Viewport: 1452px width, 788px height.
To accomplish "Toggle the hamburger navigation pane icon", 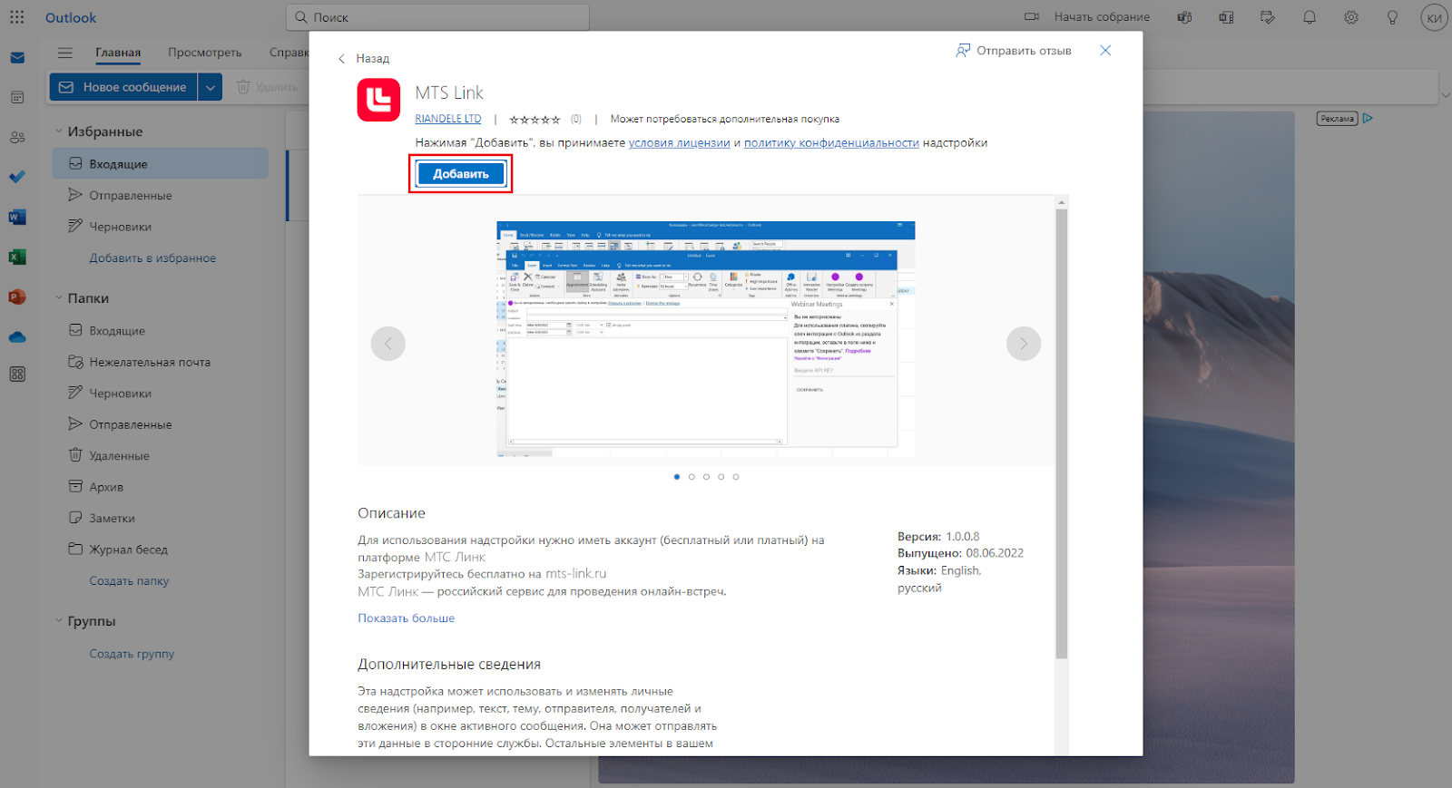I will click(x=64, y=53).
